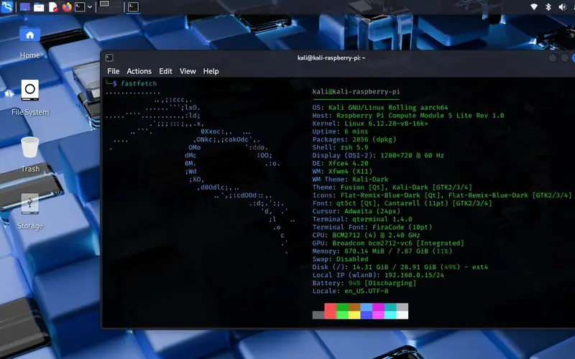Select the File System desktop icon
The image size is (575, 359).
pyautogui.click(x=29, y=98)
